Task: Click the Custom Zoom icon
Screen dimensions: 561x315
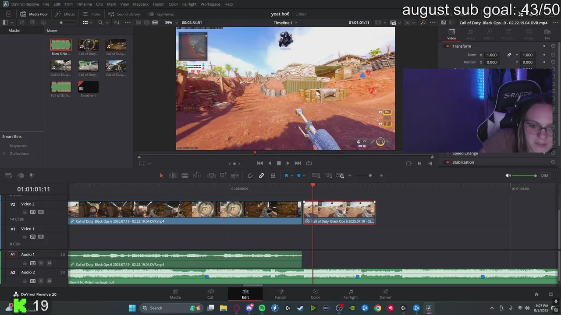Action: coord(341,175)
